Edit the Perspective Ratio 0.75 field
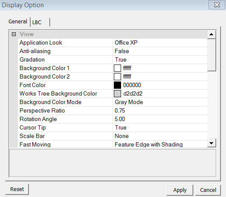Image resolution: width=226 pixels, height=197 pixels. pyautogui.click(x=160, y=110)
